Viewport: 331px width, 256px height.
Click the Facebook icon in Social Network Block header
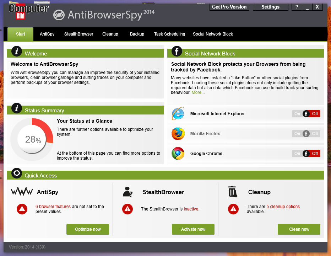tap(177, 51)
